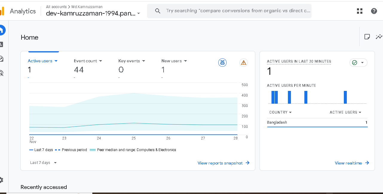Screen dimensions: 383x194
Task: Open Reports icon in left sidebar
Action: [2, 44]
